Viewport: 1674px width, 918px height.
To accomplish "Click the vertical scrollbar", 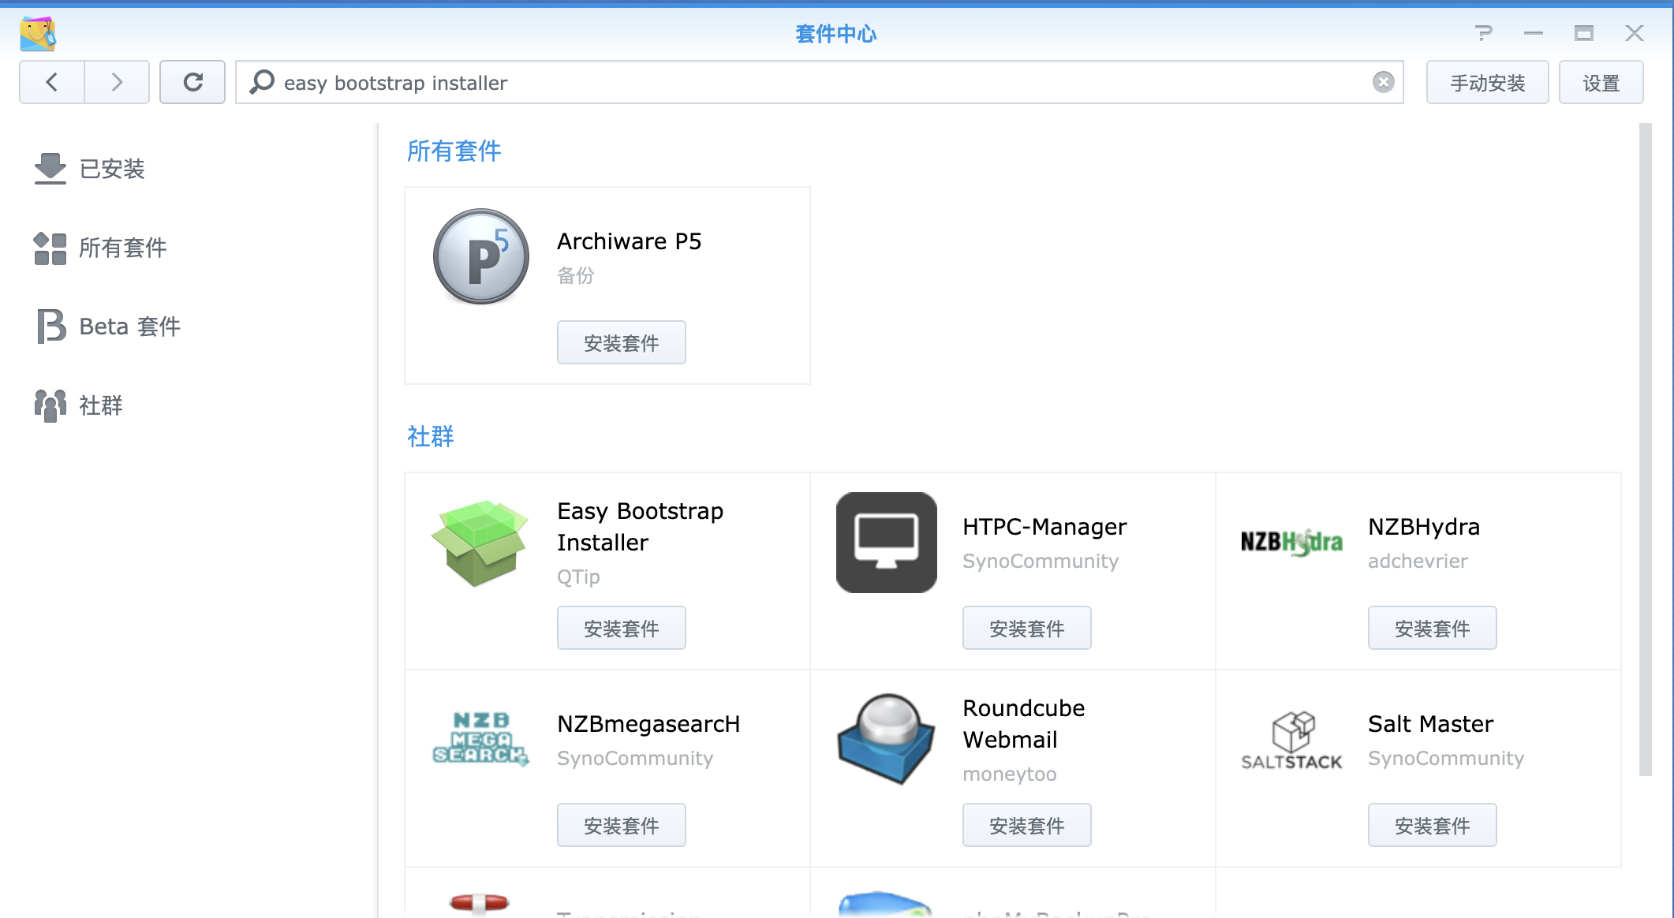I will point(1645,450).
